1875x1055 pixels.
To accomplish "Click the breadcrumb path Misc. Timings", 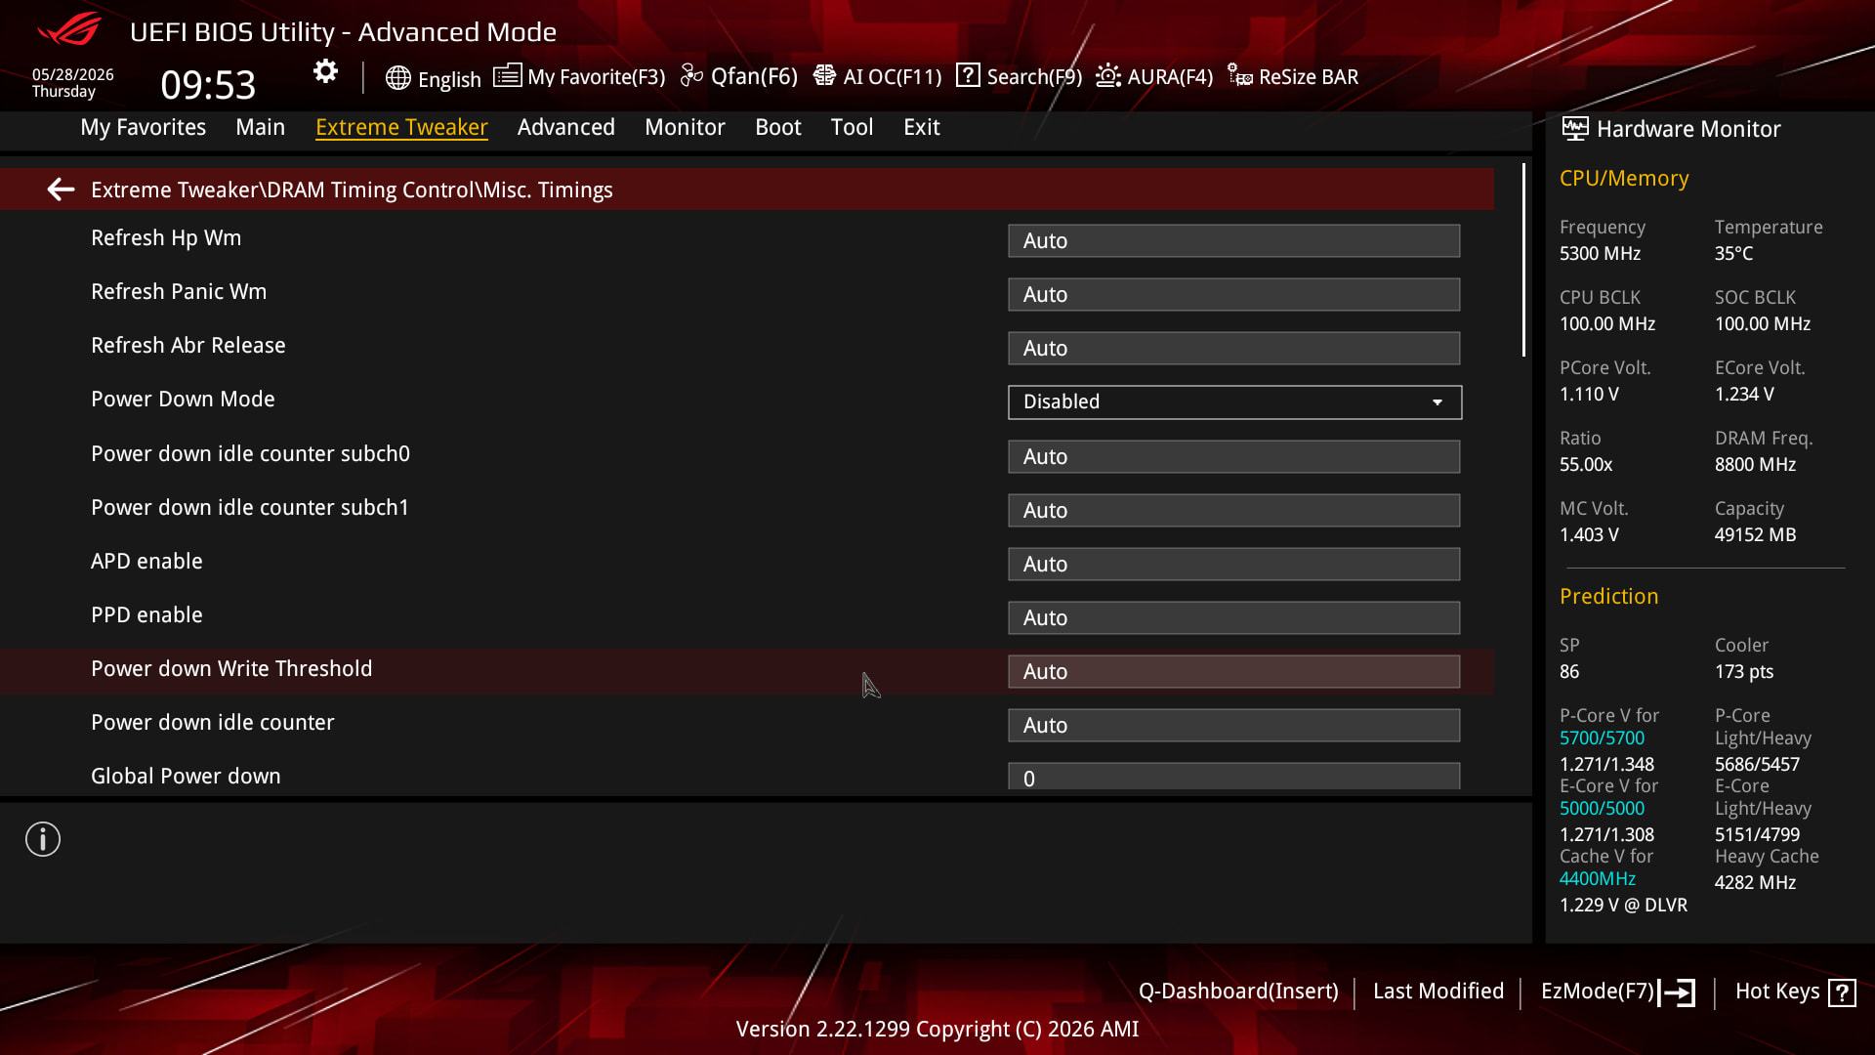I will pos(548,190).
